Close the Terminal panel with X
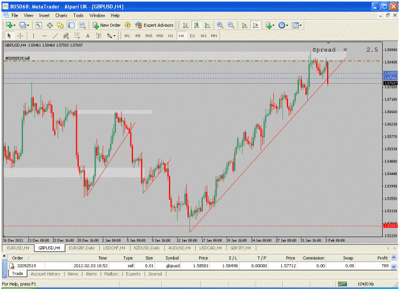This screenshot has width=400, height=289. tap(4, 256)
